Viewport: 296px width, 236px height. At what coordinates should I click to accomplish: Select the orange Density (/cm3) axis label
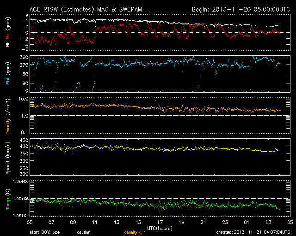click(x=7, y=116)
